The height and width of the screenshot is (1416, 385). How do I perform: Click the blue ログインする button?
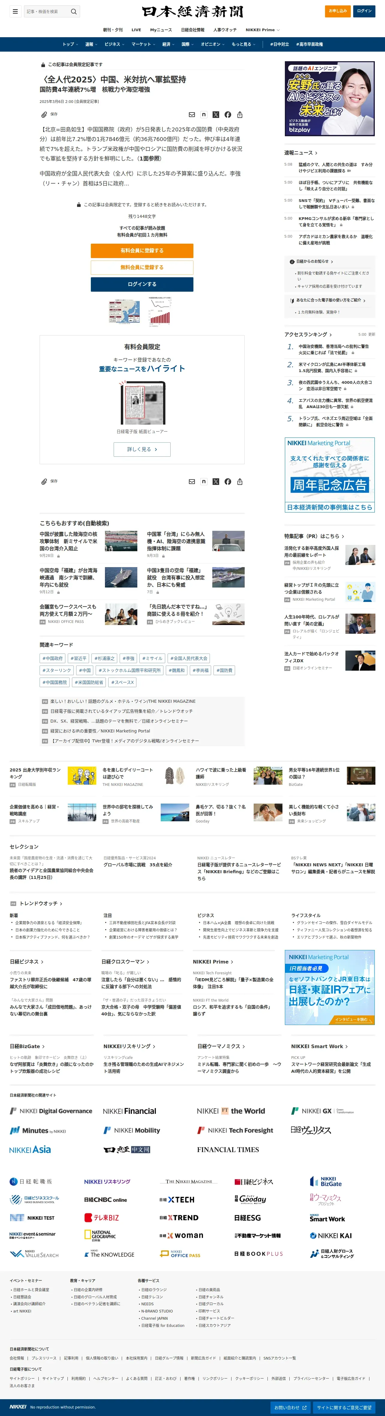coord(142,284)
